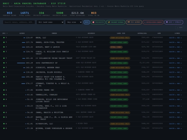Click the green priority dot for HOOPER FARMS INC

click(4, 90)
